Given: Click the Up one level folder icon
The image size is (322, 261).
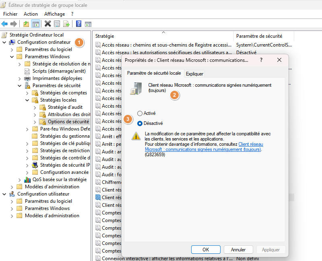Looking at the screenshot, I should click(26, 24).
